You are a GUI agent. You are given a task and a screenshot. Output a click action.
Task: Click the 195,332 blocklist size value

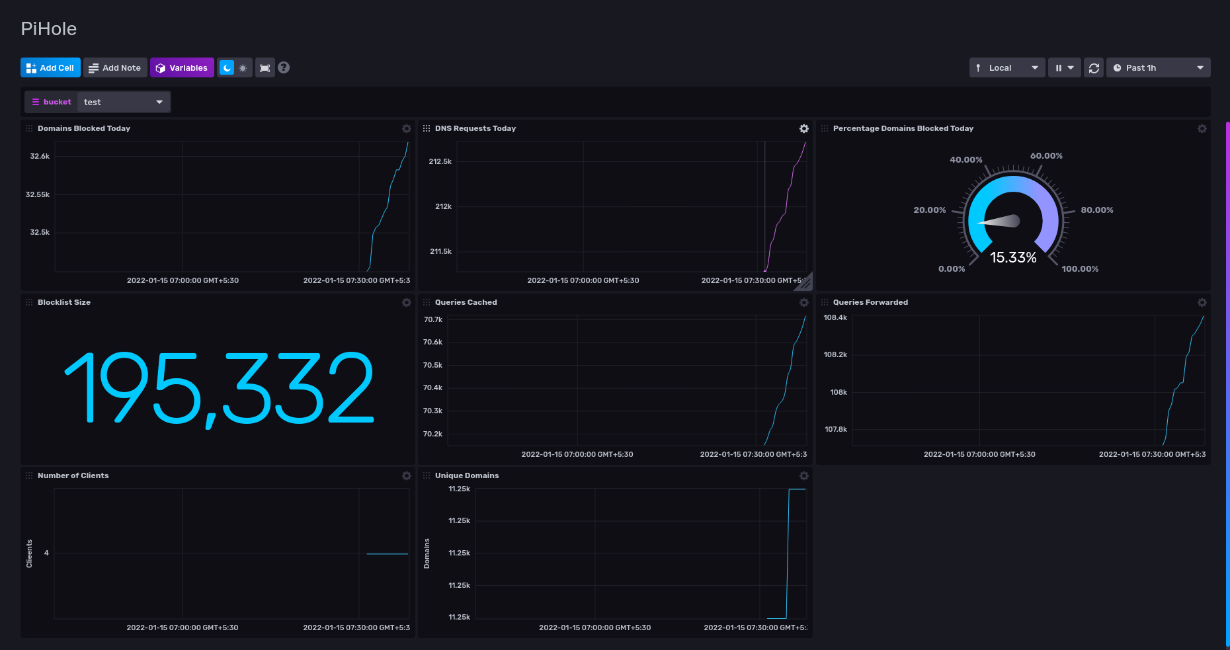tap(219, 389)
